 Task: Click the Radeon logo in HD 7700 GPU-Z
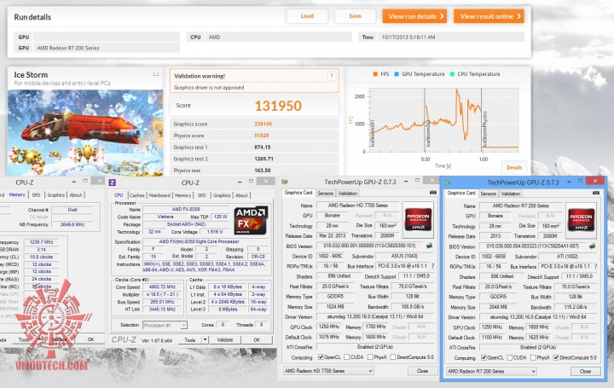[x=418, y=219]
